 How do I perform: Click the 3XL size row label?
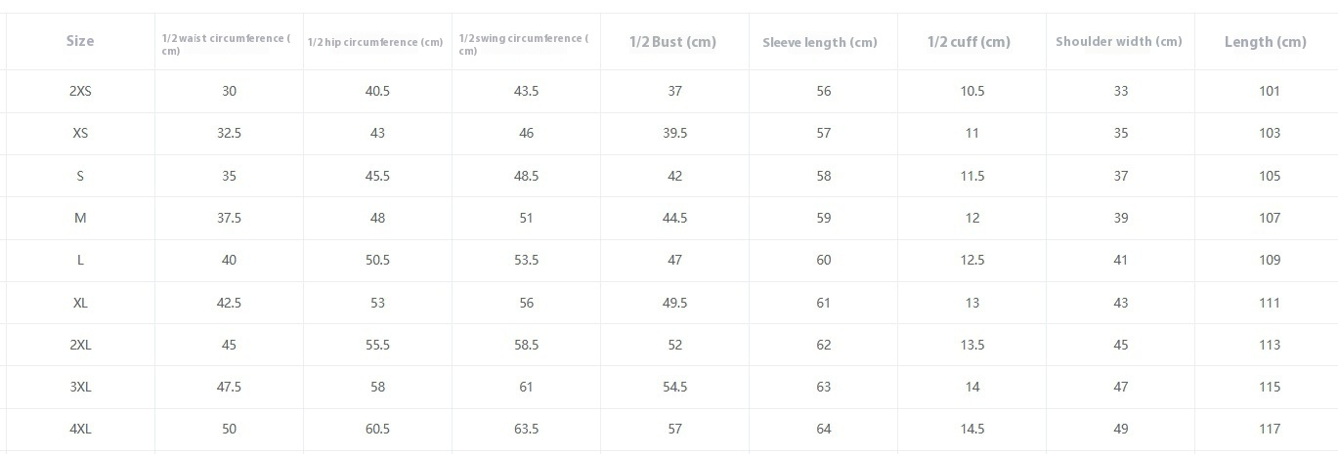click(x=80, y=387)
